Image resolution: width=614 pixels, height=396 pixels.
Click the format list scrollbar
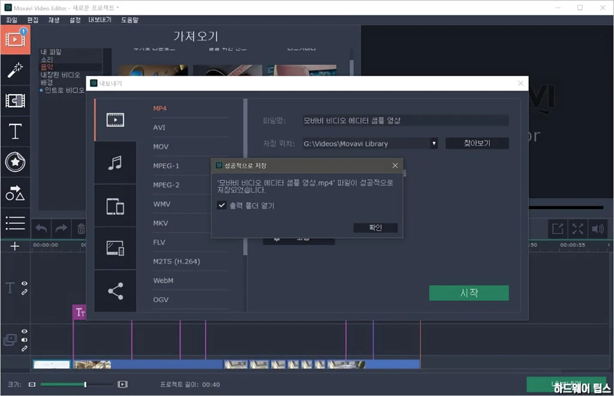(x=245, y=177)
